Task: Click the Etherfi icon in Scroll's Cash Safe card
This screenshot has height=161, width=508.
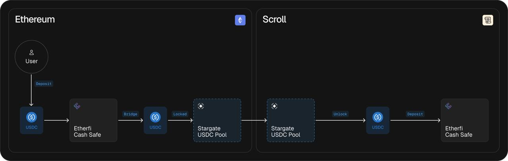Action: (448, 106)
